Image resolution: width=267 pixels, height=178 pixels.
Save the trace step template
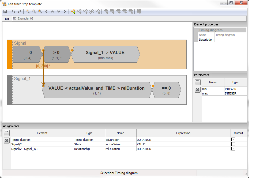coord(5,12)
